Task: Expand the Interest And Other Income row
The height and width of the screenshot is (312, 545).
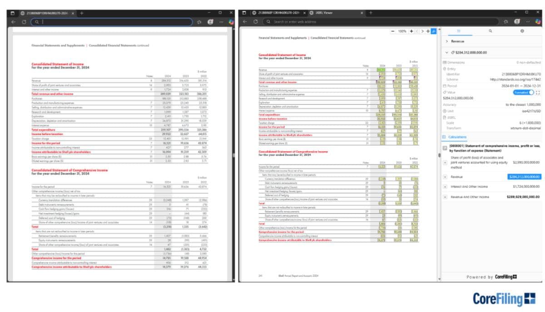Action: coord(445,187)
